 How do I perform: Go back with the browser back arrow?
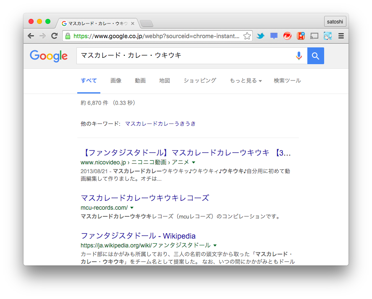(31, 36)
